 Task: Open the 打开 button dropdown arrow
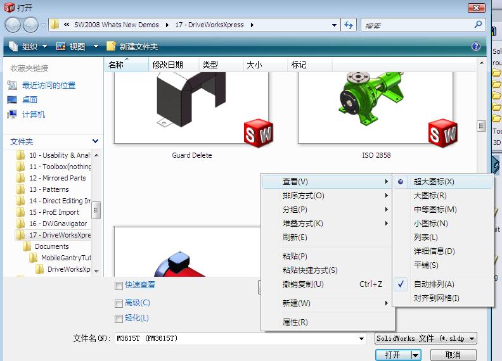pyautogui.click(x=416, y=355)
